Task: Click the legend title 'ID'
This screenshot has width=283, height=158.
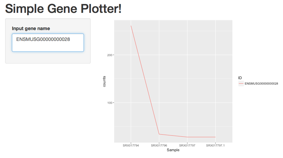Action: click(x=240, y=78)
